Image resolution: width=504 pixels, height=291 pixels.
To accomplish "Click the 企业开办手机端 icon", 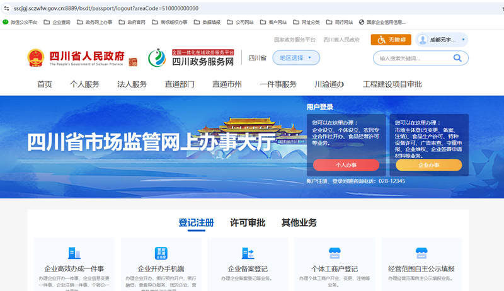I will [x=161, y=253].
